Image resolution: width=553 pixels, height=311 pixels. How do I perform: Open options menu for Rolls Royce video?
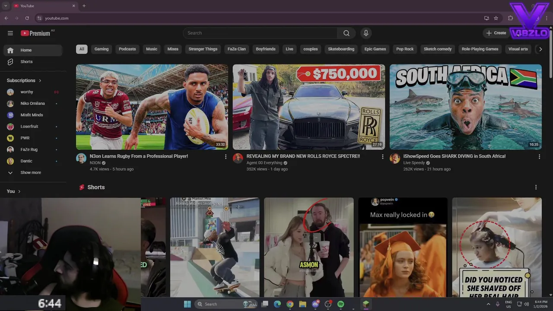pyautogui.click(x=382, y=157)
